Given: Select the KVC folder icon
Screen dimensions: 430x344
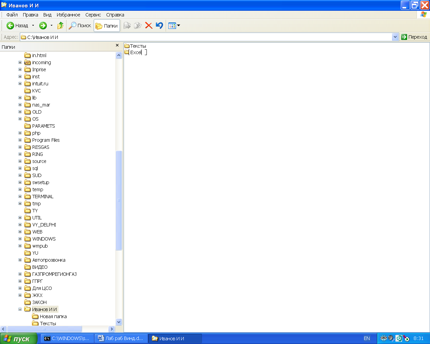Looking at the screenshot, I should 28,91.
